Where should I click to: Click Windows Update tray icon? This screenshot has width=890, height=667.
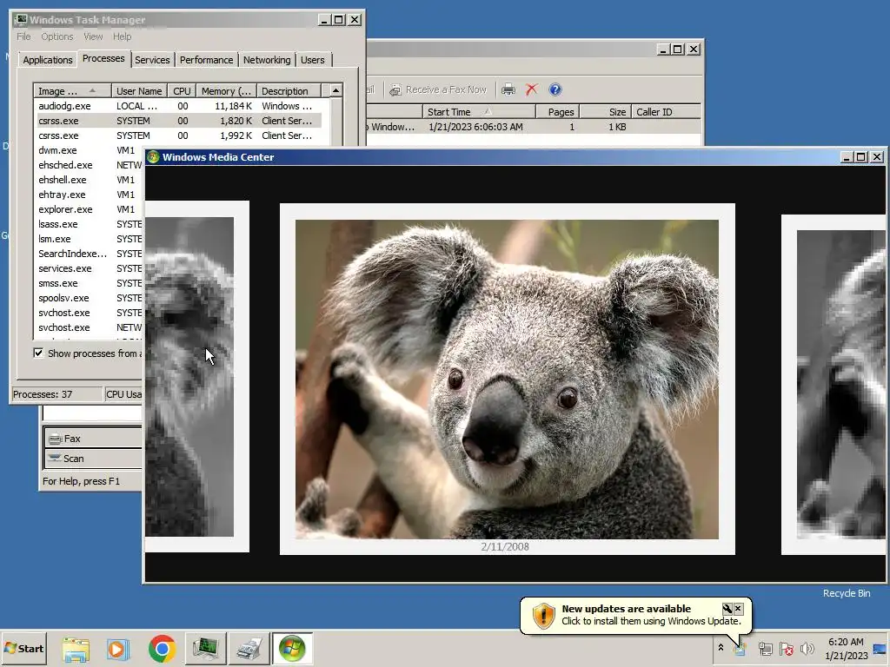pos(741,649)
